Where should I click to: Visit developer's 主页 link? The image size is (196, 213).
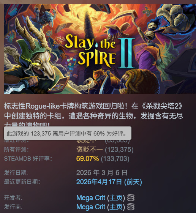point(116,198)
